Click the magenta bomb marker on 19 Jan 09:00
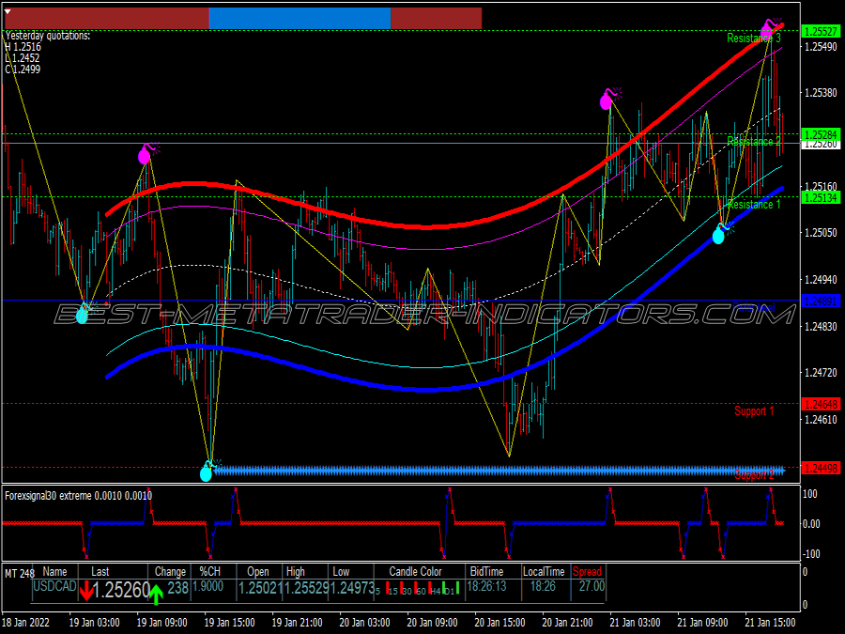 pyautogui.click(x=147, y=153)
